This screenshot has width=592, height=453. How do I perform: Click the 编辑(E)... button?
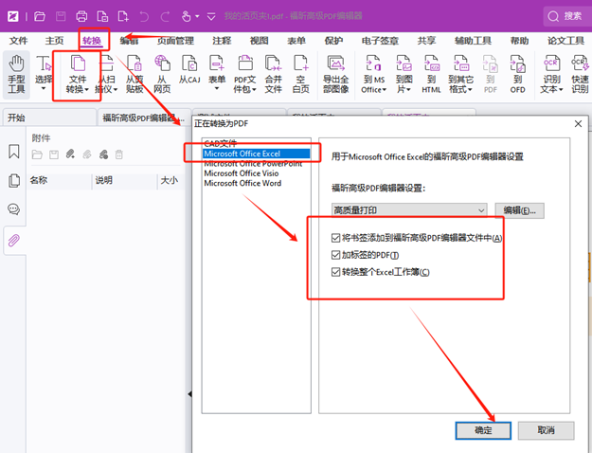[519, 209]
